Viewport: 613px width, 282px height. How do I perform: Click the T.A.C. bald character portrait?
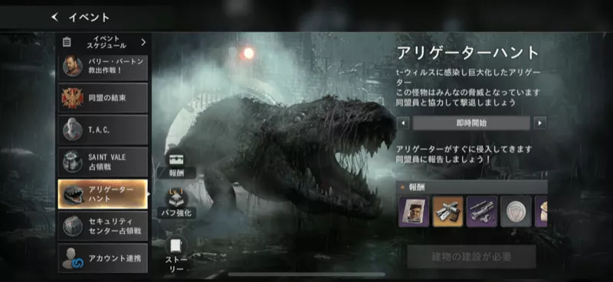click(x=73, y=130)
